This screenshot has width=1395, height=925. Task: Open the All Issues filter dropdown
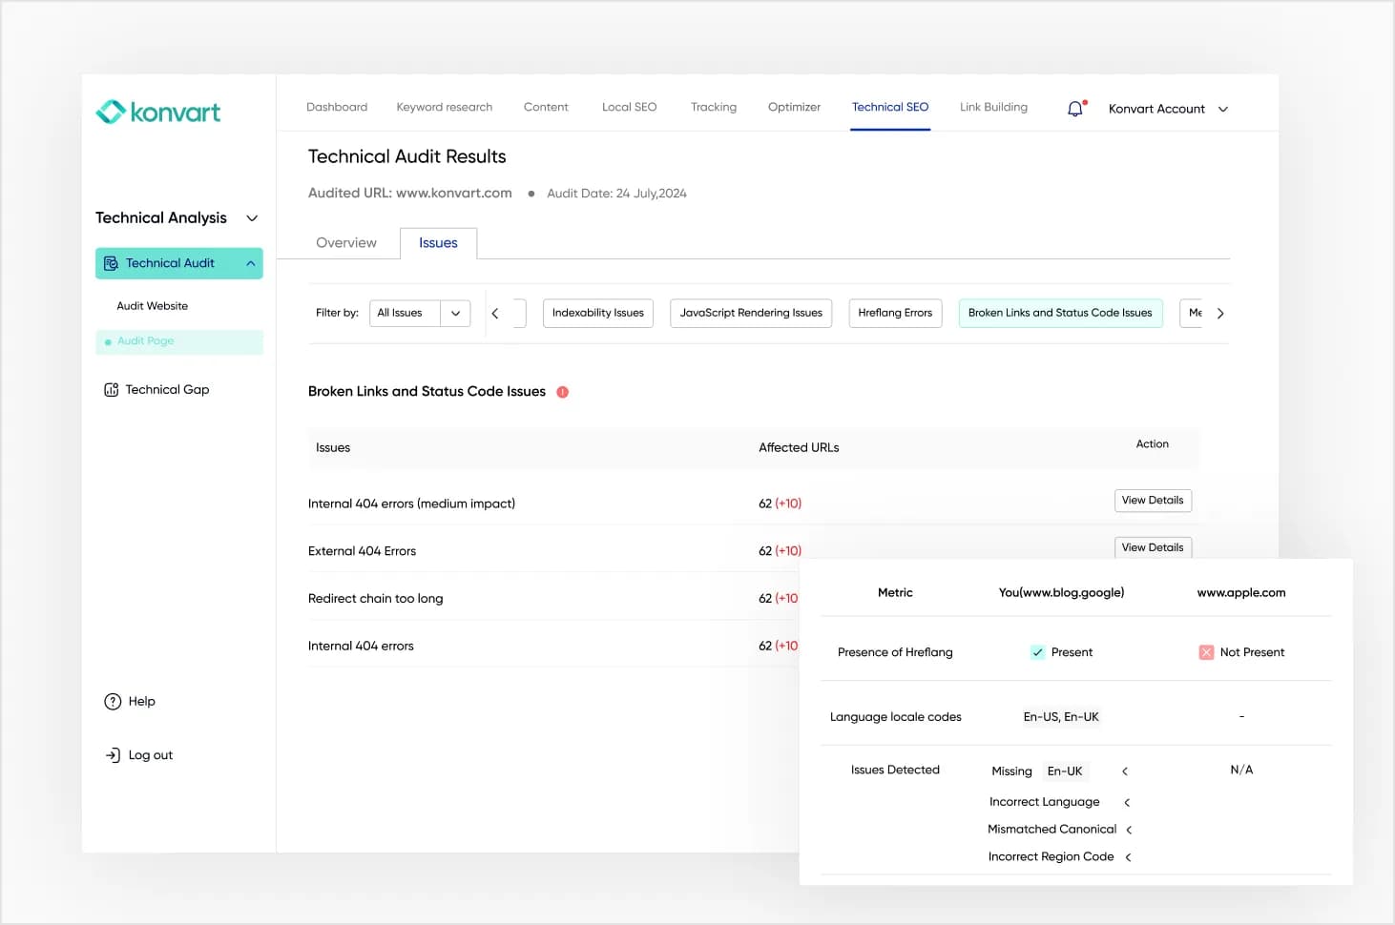[420, 313]
